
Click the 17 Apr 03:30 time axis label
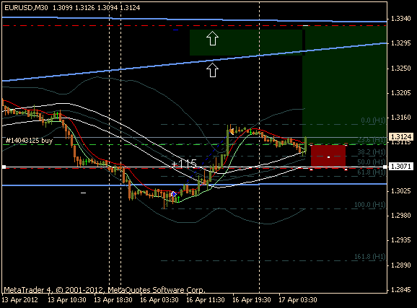click(297, 300)
